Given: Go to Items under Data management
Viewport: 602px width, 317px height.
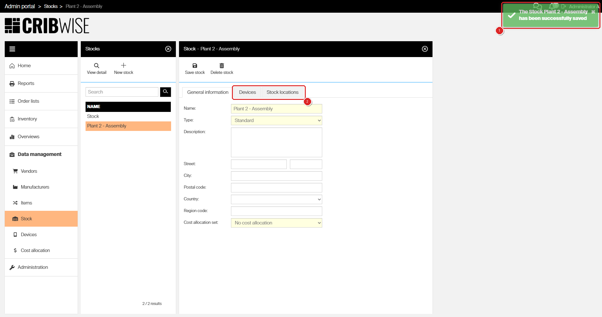Looking at the screenshot, I should [x=41, y=203].
